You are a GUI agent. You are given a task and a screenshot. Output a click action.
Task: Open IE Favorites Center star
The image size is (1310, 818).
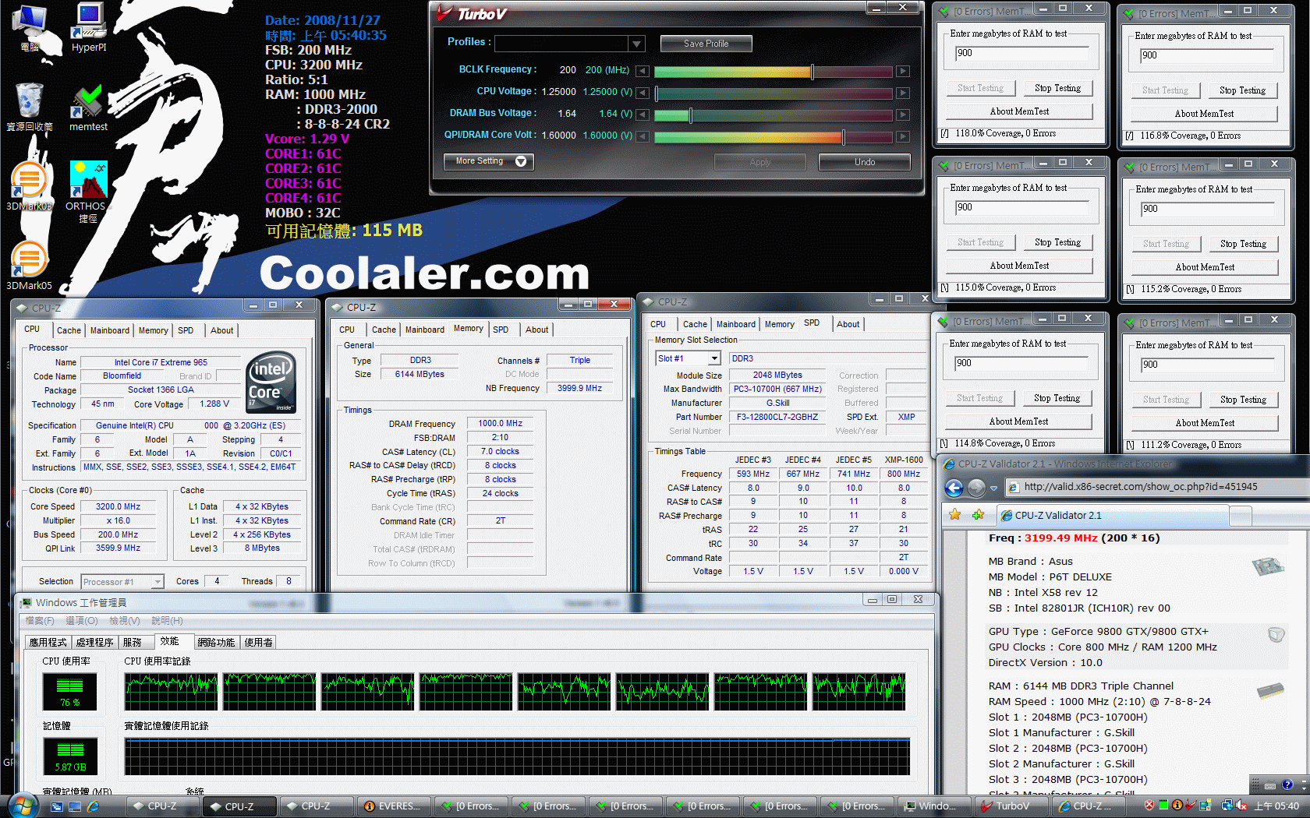[x=955, y=514]
